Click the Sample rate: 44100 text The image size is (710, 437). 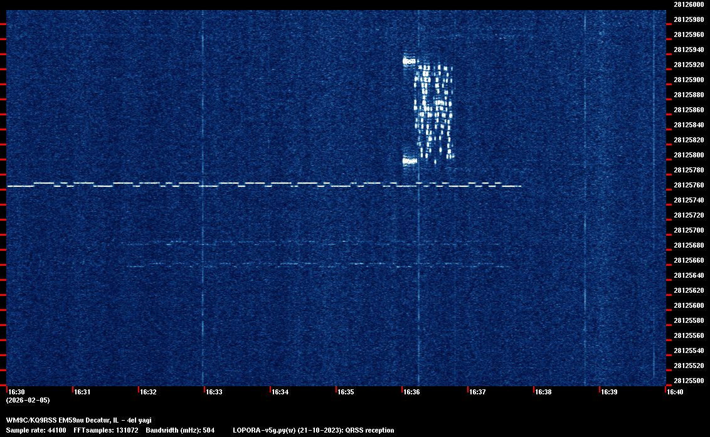click(x=36, y=430)
